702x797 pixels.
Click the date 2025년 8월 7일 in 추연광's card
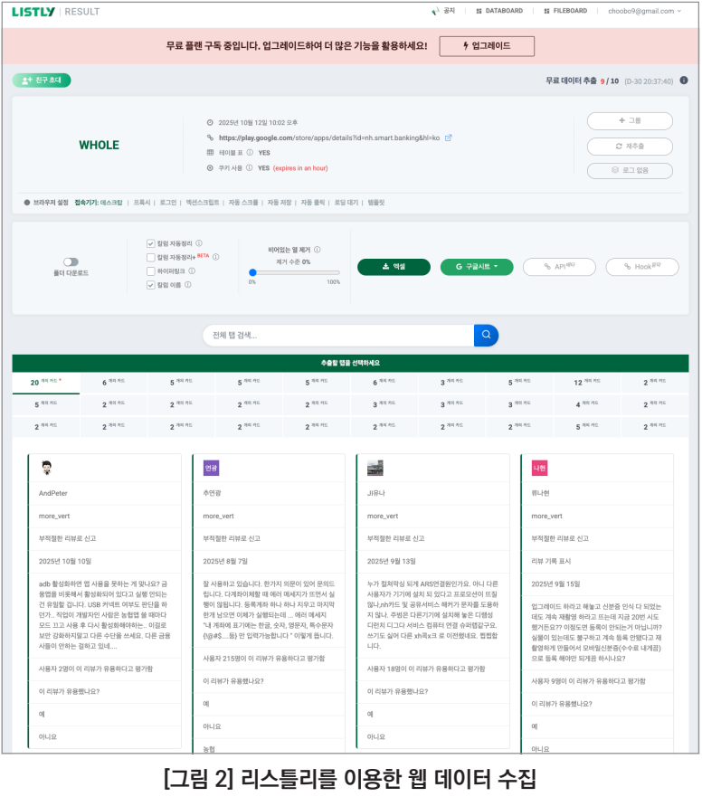pyautogui.click(x=225, y=562)
